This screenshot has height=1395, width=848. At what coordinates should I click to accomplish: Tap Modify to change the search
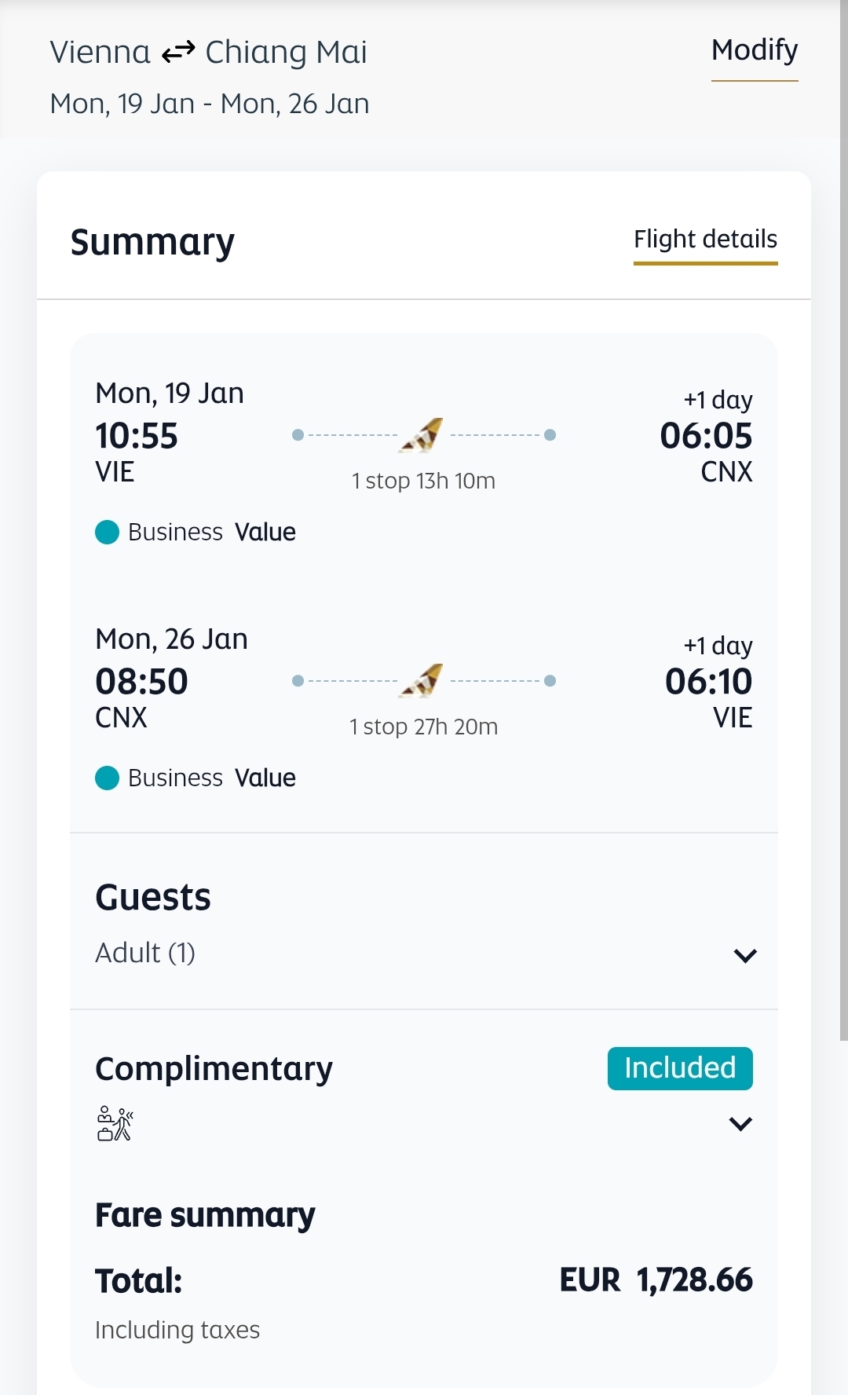click(754, 51)
